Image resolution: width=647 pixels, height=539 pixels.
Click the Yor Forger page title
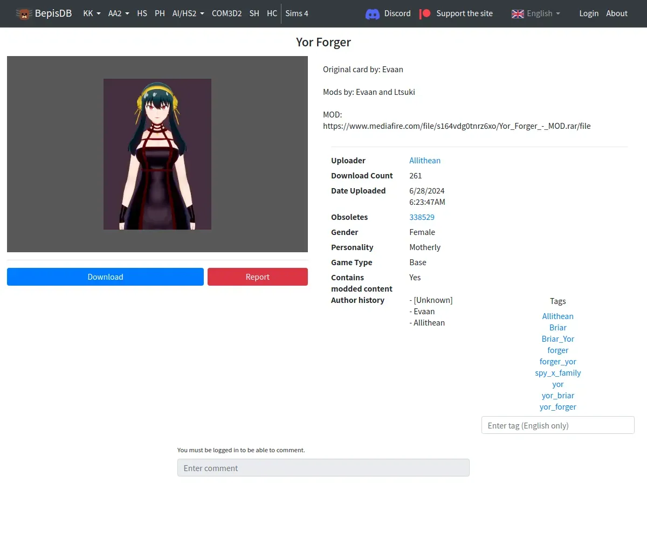coord(323,42)
